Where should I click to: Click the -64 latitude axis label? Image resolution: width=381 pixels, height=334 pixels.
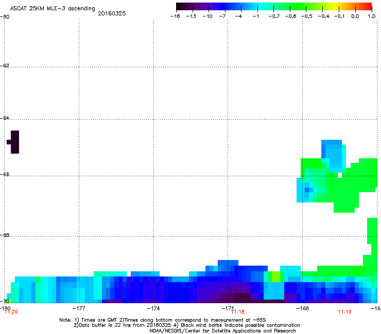(x=5, y=118)
